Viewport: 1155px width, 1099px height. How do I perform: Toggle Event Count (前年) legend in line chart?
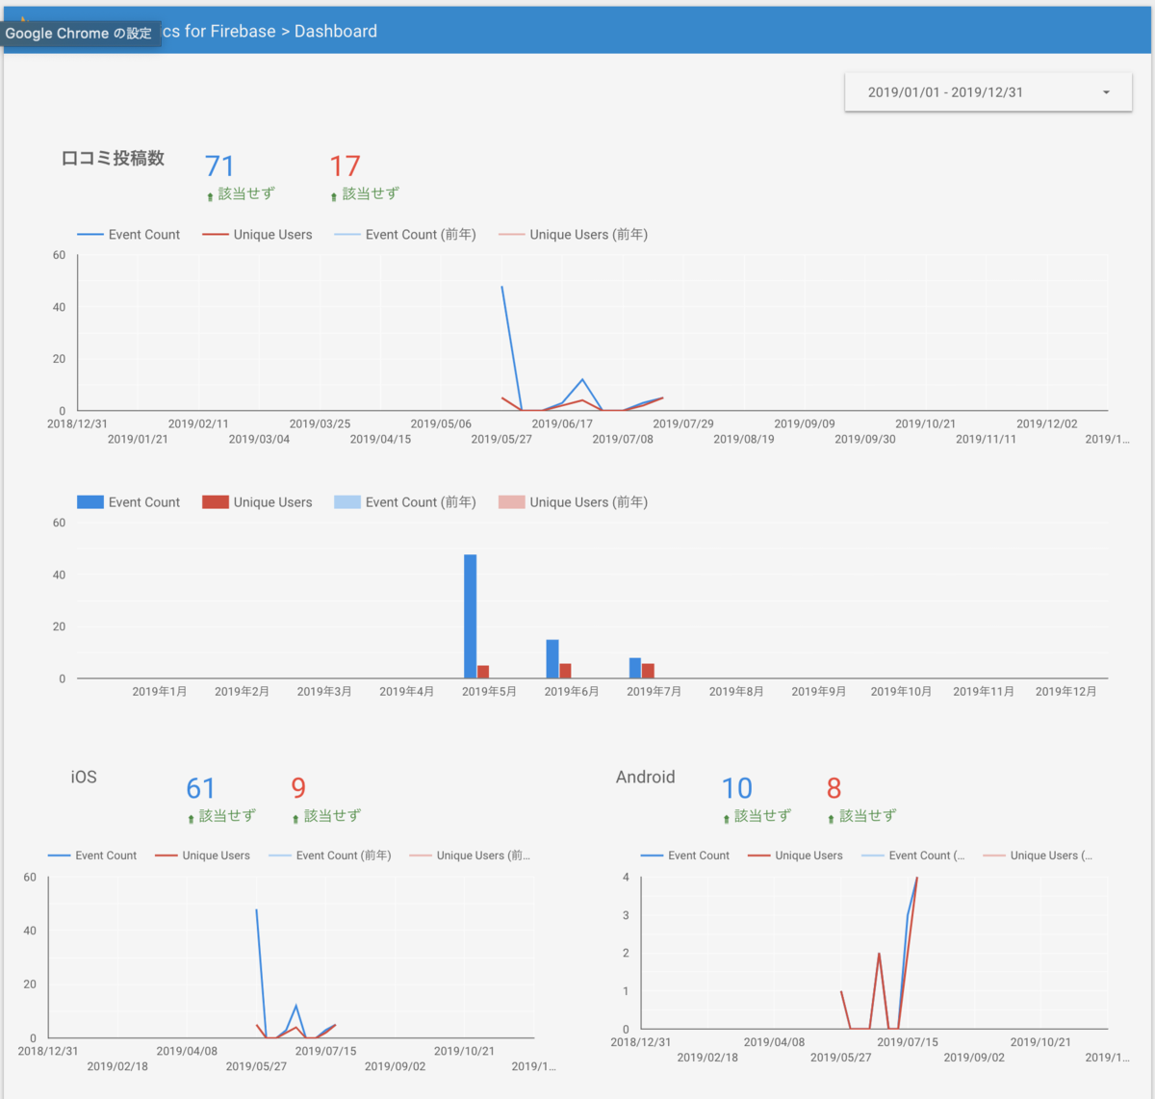click(405, 235)
